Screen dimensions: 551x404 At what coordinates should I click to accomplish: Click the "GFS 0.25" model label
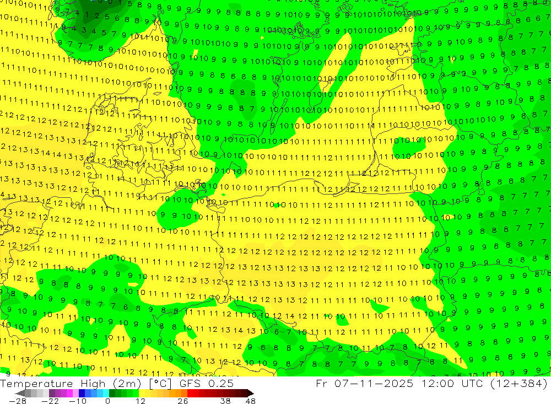(207, 383)
